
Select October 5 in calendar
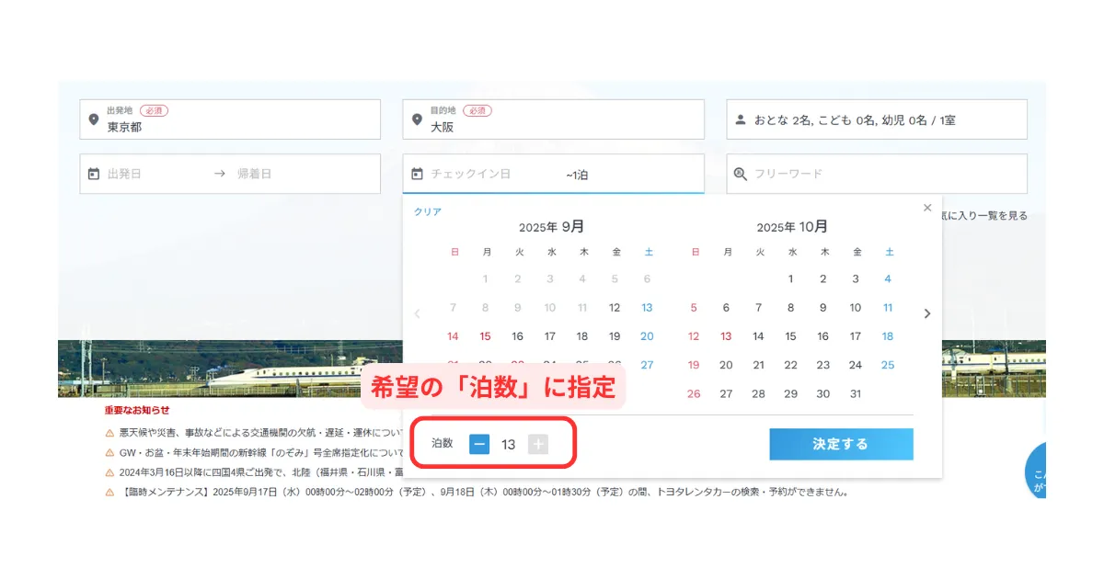tap(694, 308)
